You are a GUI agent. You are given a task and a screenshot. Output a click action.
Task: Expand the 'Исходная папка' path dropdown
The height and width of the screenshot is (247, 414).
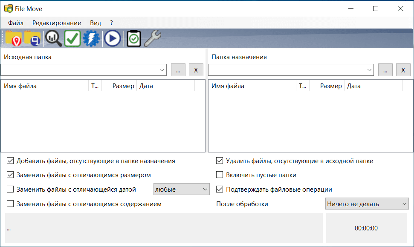click(x=162, y=70)
